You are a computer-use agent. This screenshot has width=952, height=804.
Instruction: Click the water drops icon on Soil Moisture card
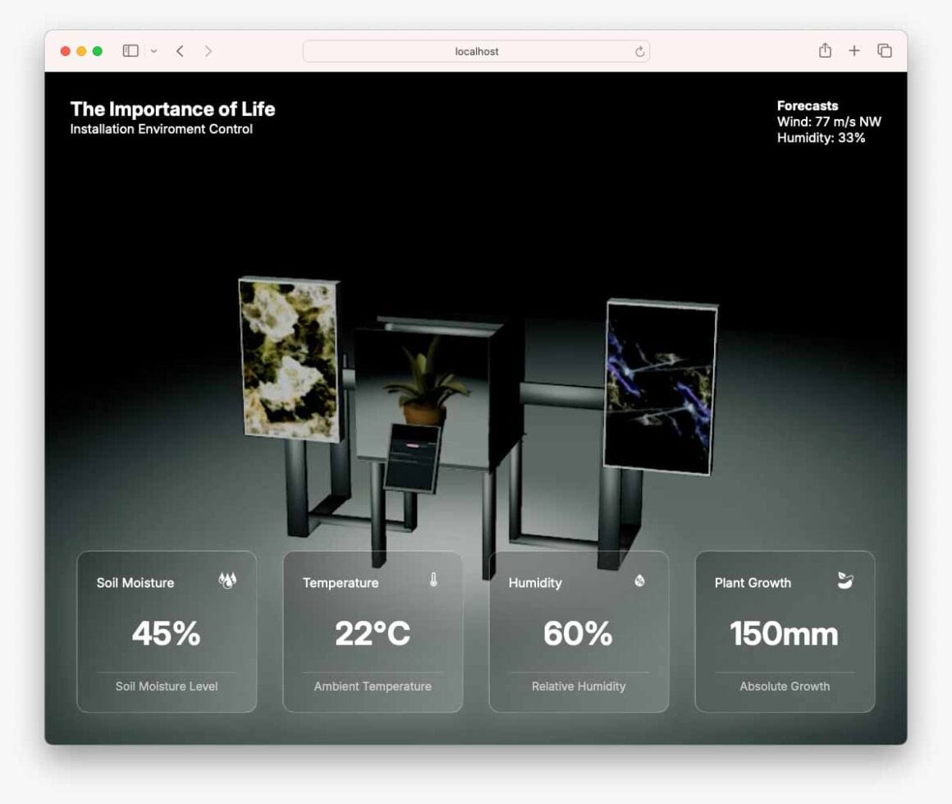click(x=227, y=581)
